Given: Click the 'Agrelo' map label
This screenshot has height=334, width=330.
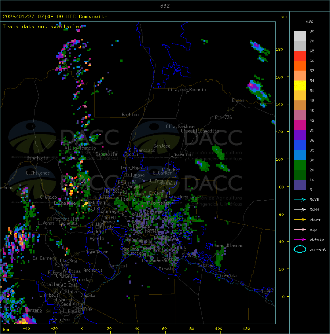Looking at the screenshot, I should 97,238.
